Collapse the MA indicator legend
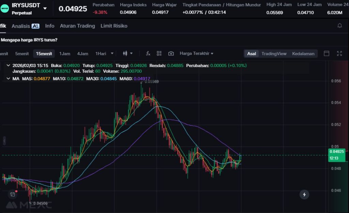This screenshot has width=349, height=213. [8, 78]
